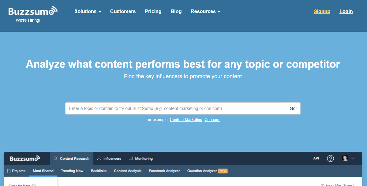Image resolution: width=367 pixels, height=186 pixels.
Task: Try the Content Marketing example link
Action: coord(186,120)
